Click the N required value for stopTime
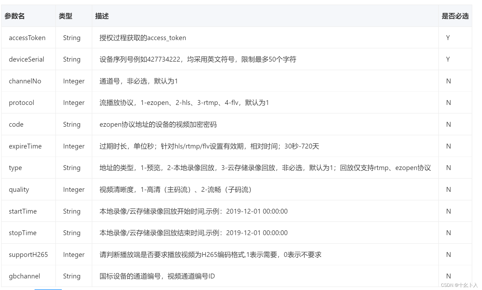The image size is (482, 290). coord(449,233)
